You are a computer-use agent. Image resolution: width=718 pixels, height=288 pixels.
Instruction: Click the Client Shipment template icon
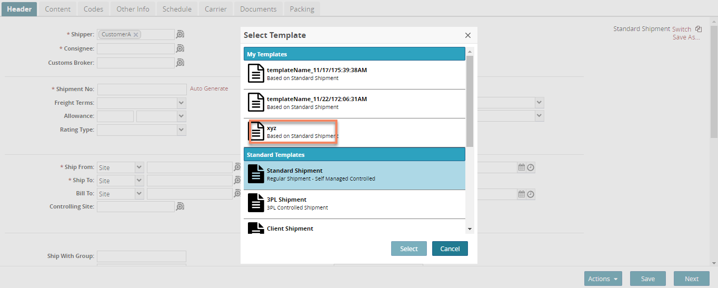(256, 228)
